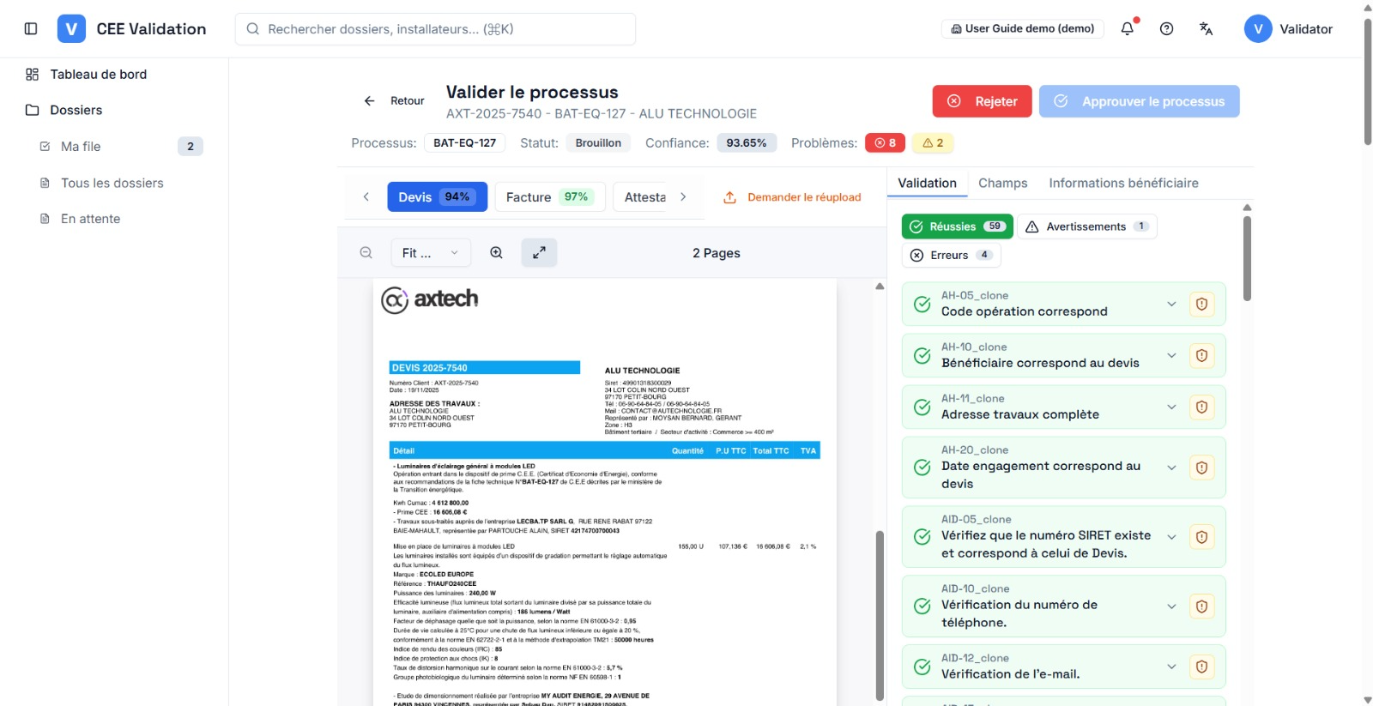Click Approuver le processus button

click(x=1140, y=101)
